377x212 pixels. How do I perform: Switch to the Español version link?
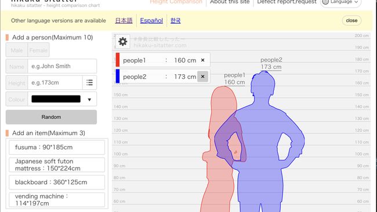151,21
